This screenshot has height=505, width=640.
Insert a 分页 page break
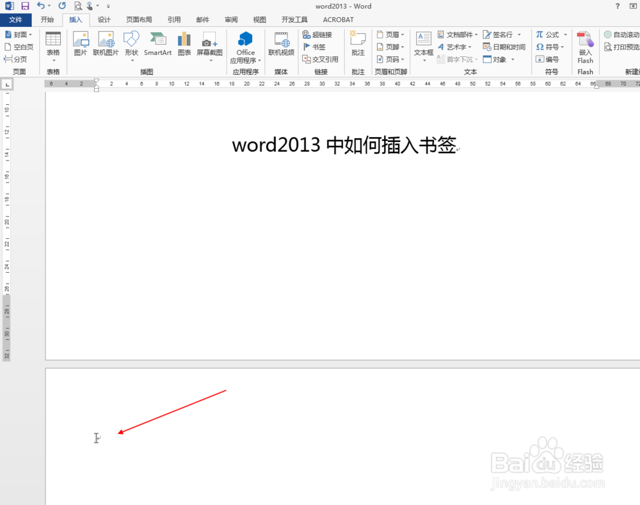[15, 59]
